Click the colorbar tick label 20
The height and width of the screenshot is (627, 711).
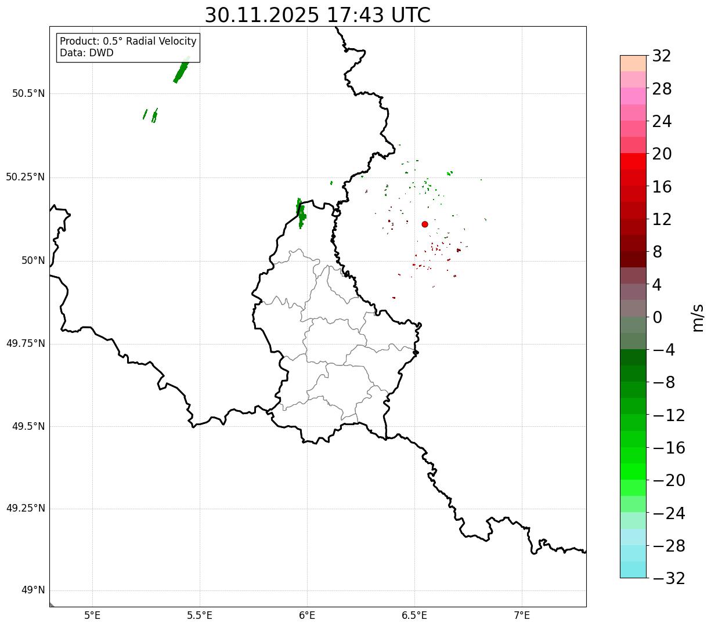pyautogui.click(x=662, y=154)
